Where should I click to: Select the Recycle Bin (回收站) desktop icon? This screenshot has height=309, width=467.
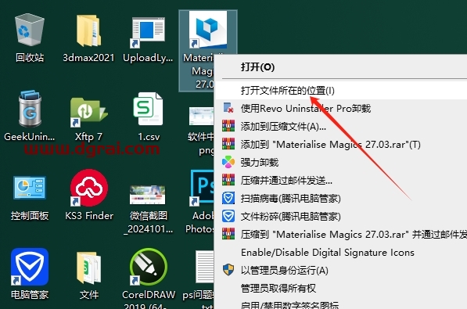click(x=29, y=30)
